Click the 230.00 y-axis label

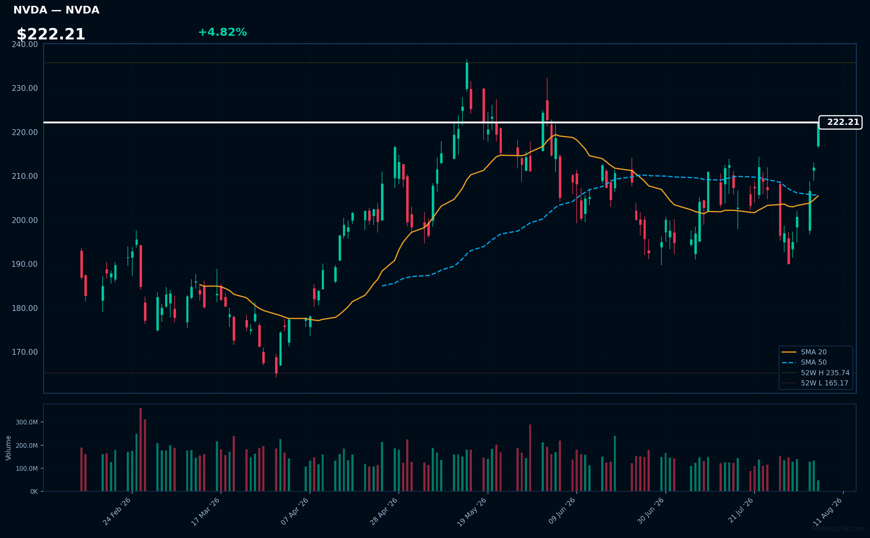point(25,88)
